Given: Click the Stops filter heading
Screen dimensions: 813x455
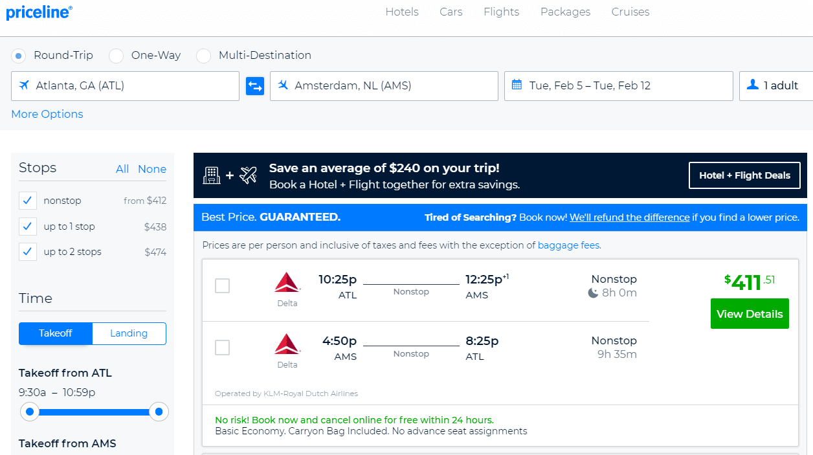Looking at the screenshot, I should [x=38, y=168].
